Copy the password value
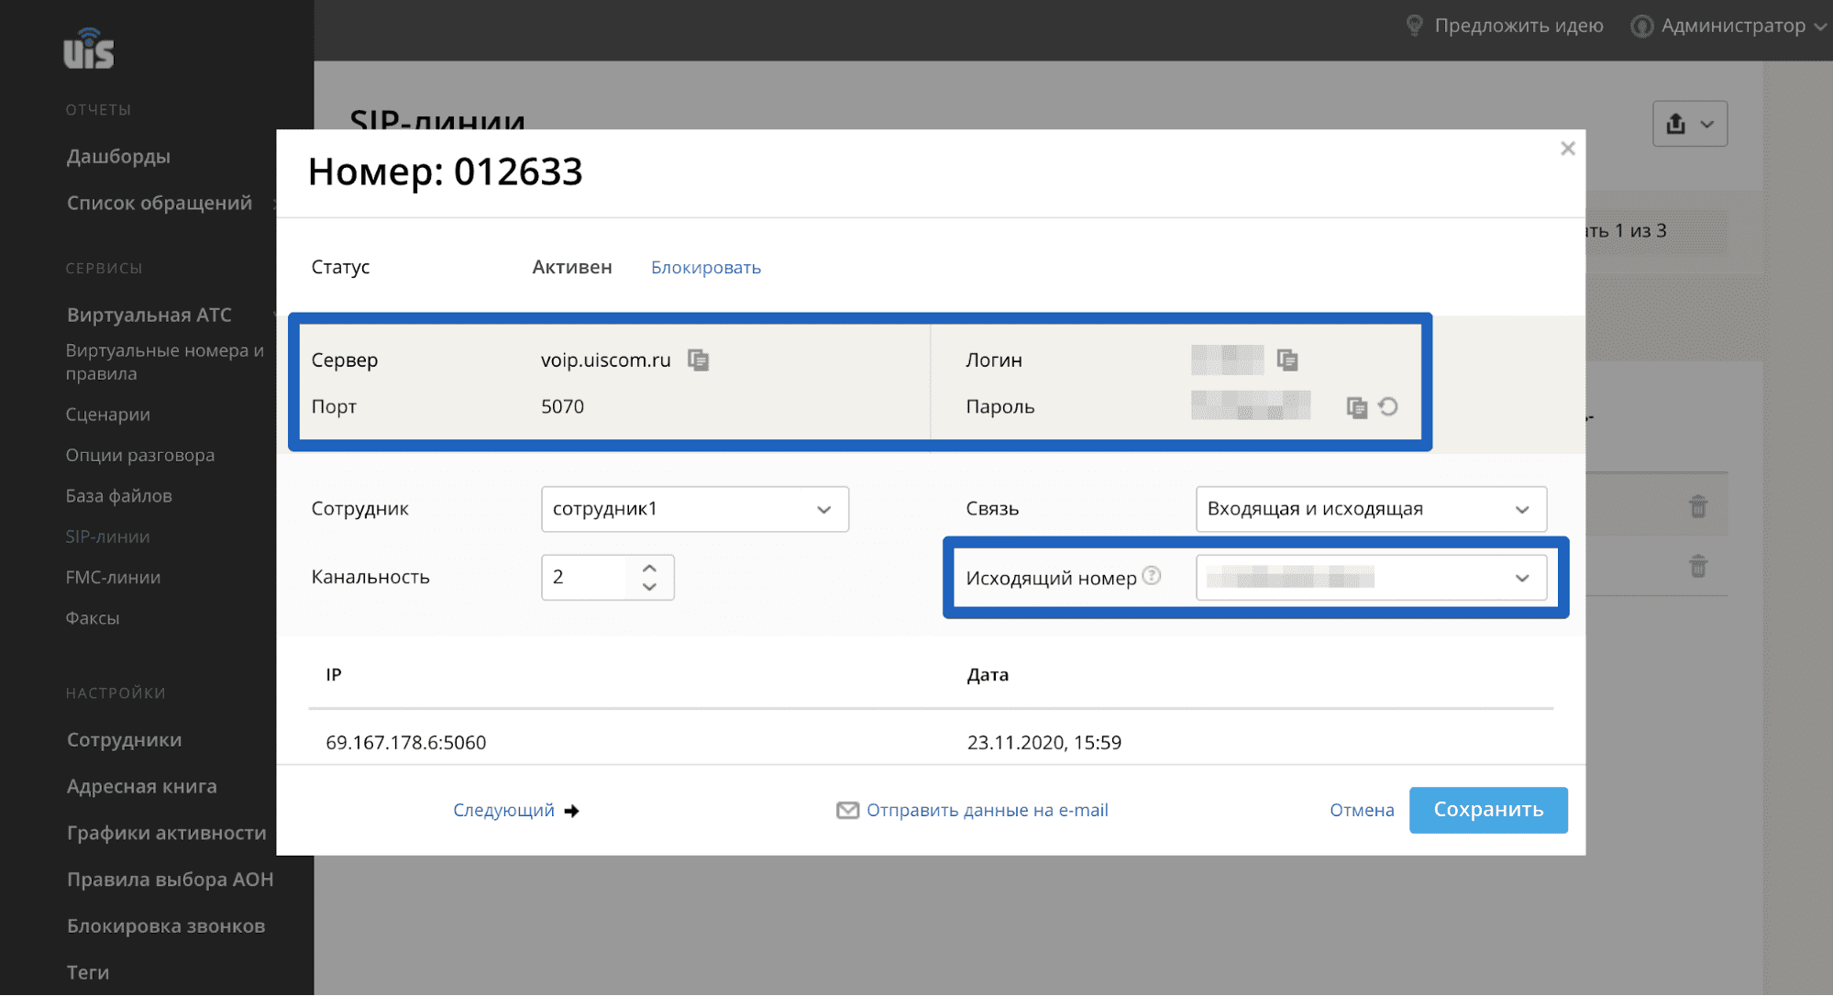This screenshot has width=1833, height=996. pyautogui.click(x=1356, y=407)
